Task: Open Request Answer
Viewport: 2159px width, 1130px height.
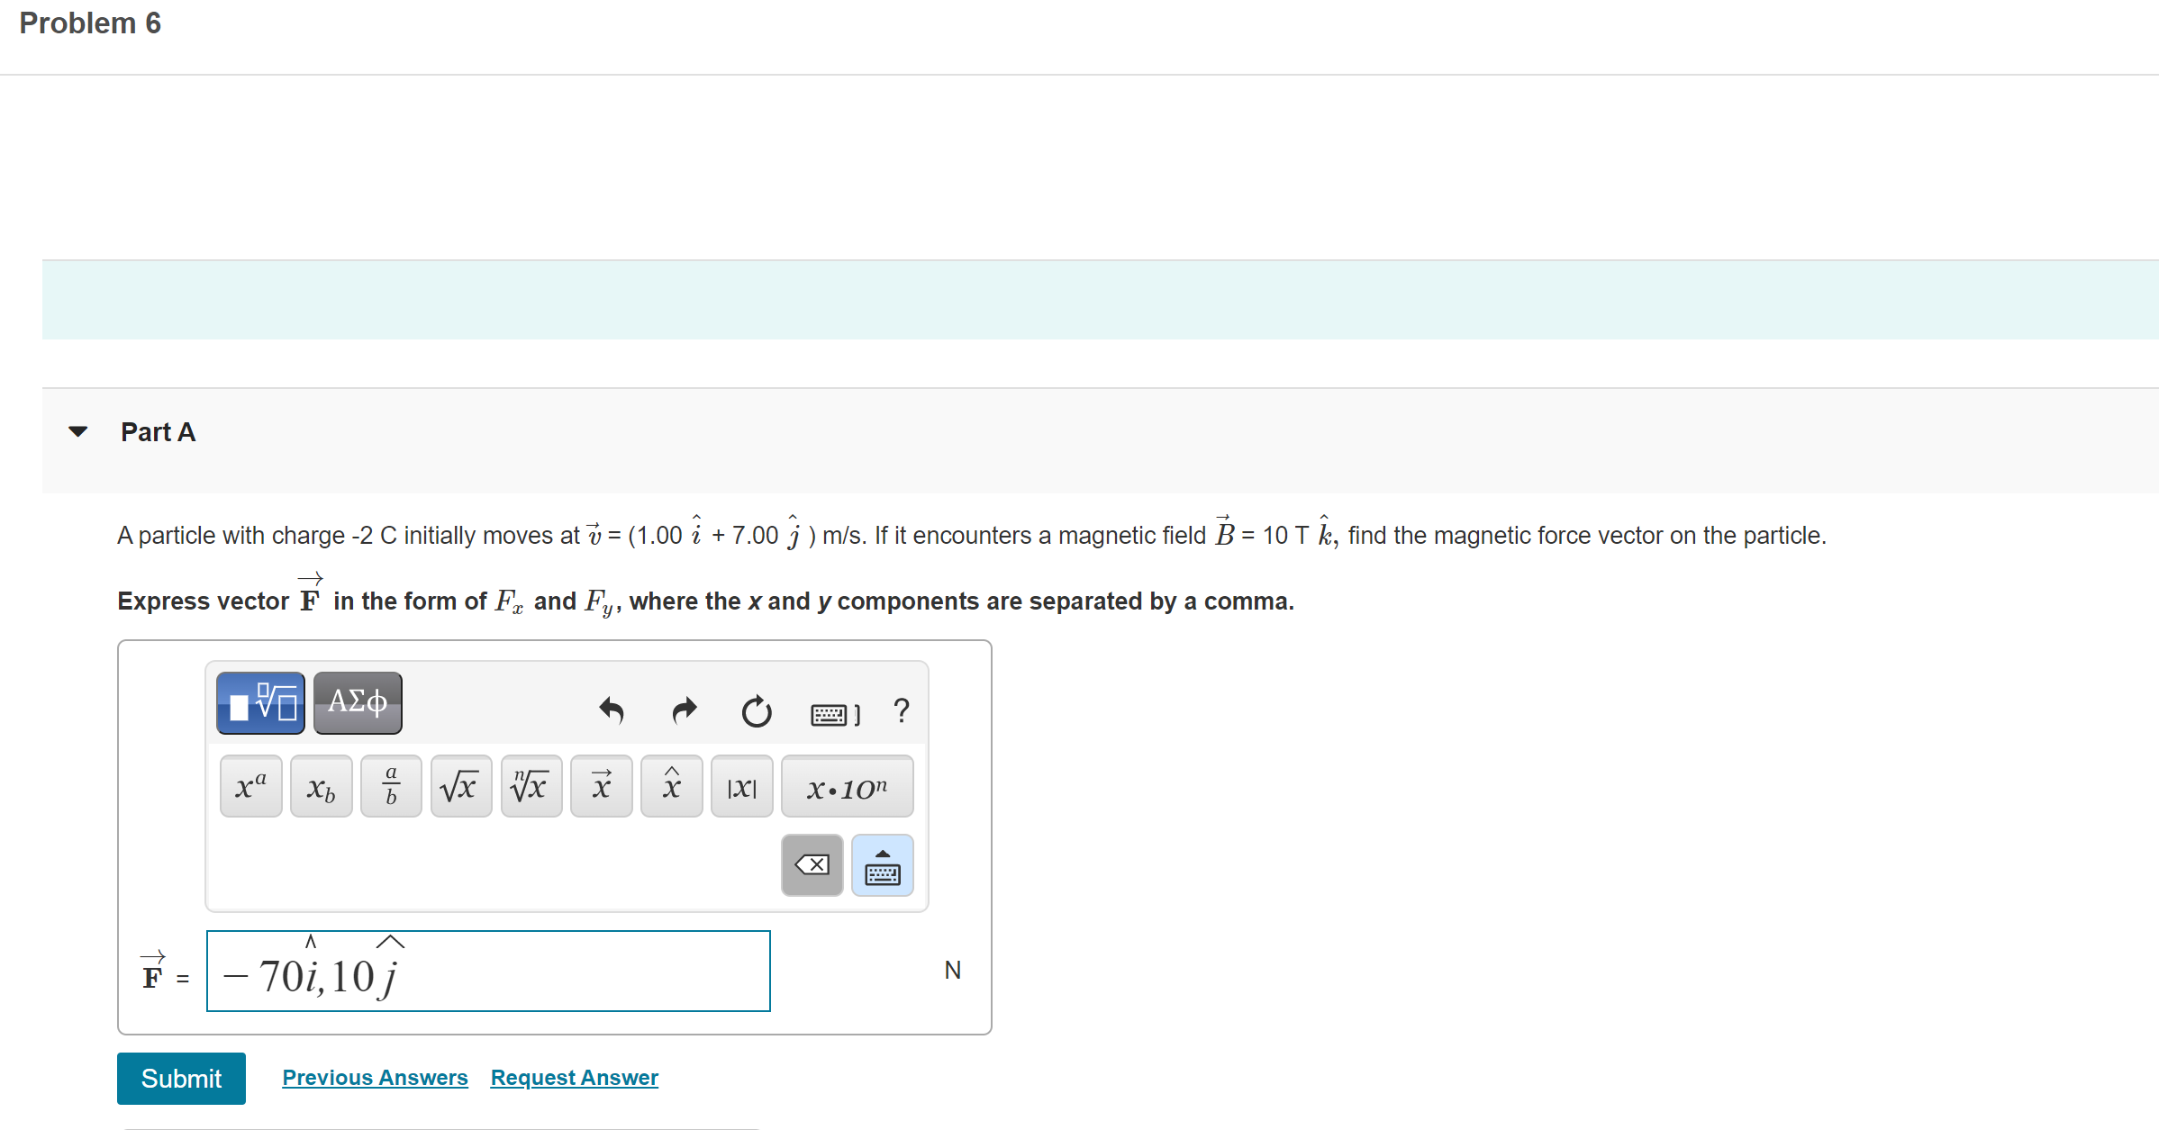Action: pyautogui.click(x=574, y=1077)
